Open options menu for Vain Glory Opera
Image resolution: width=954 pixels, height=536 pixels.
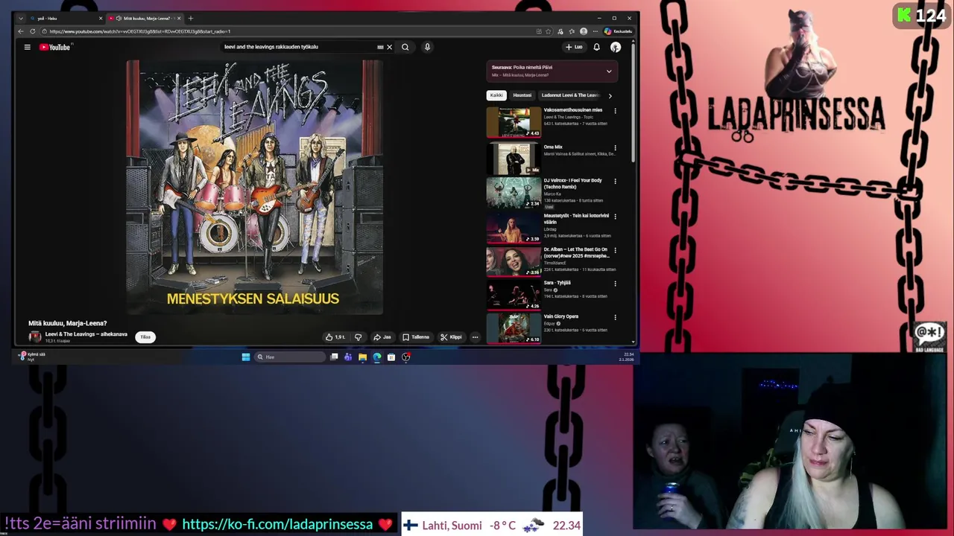click(615, 317)
